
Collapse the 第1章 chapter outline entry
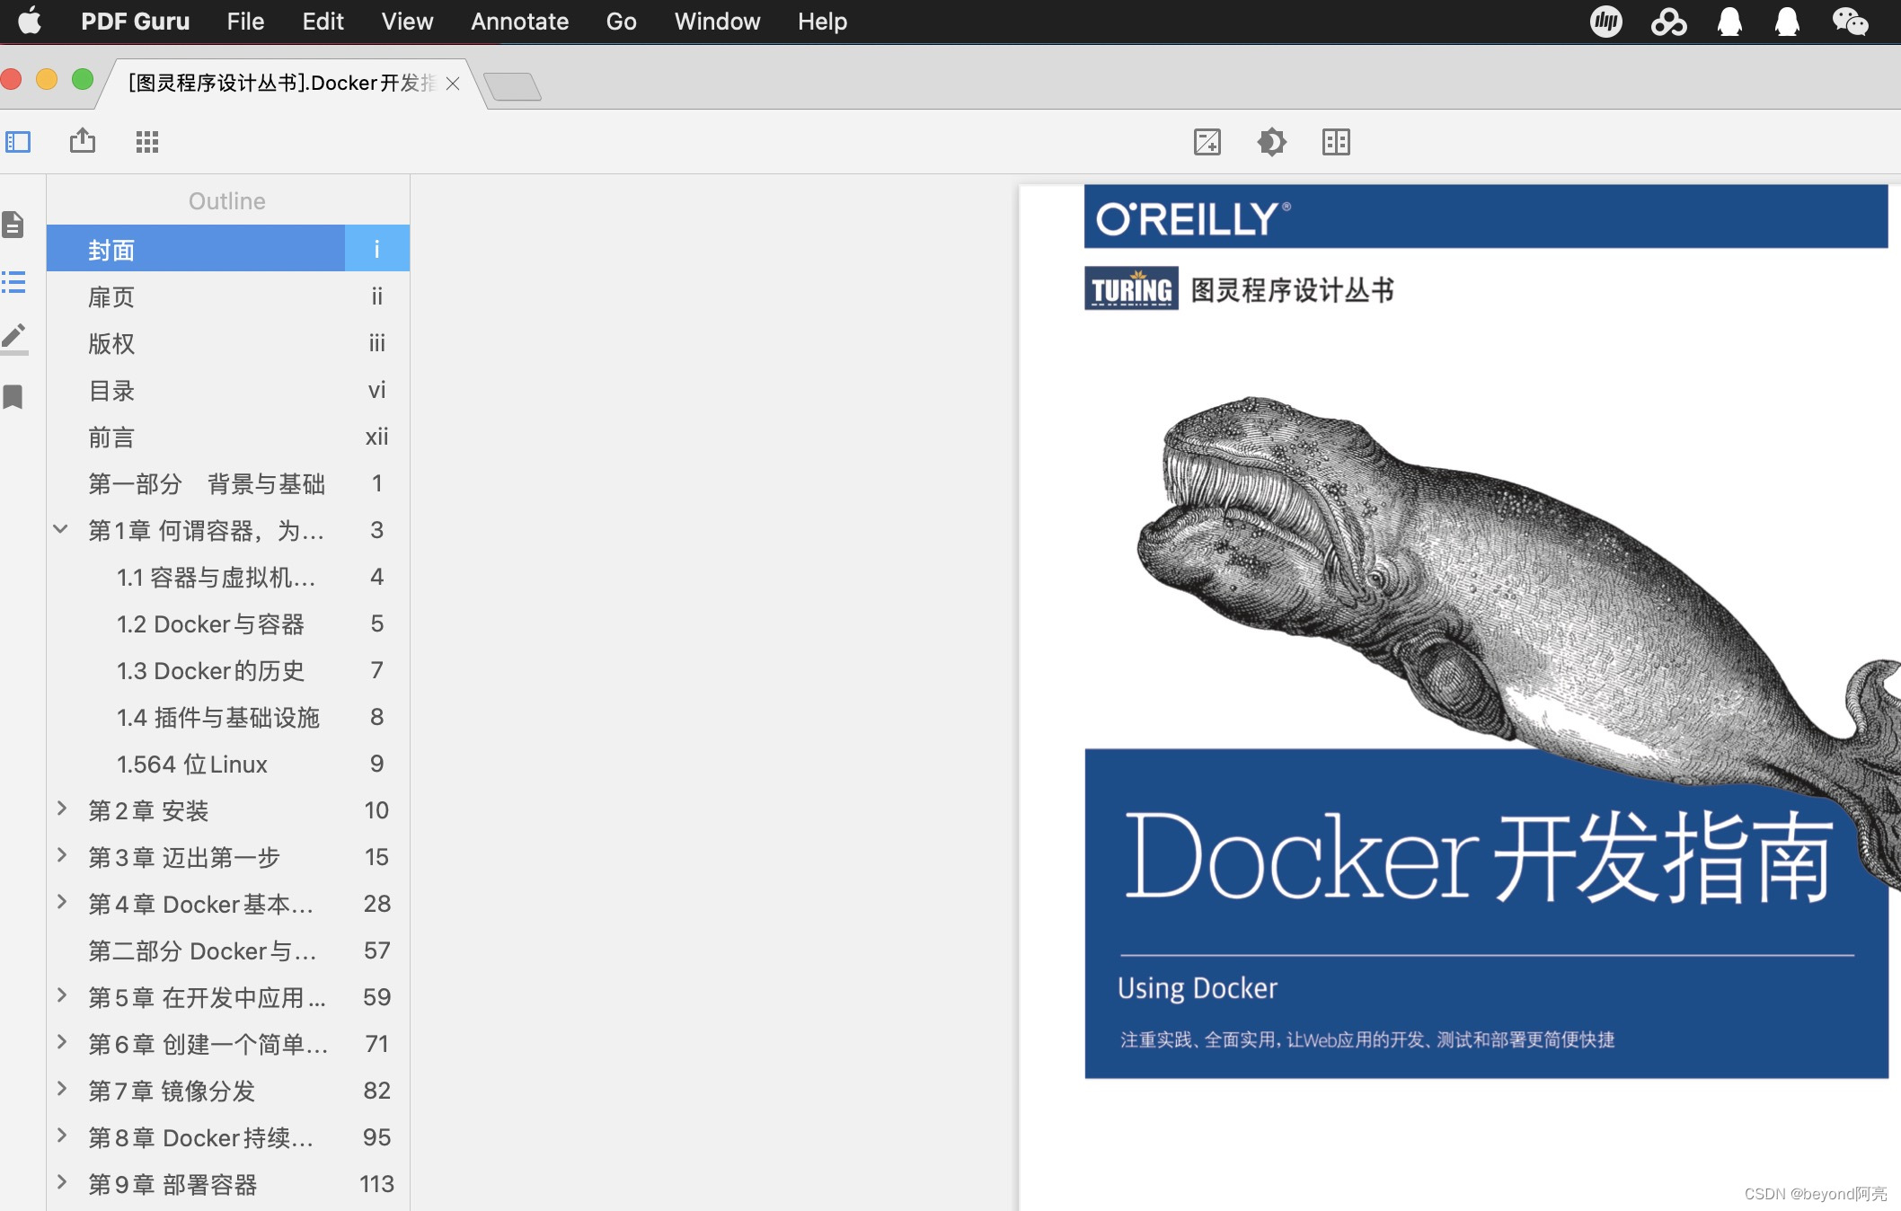point(60,530)
